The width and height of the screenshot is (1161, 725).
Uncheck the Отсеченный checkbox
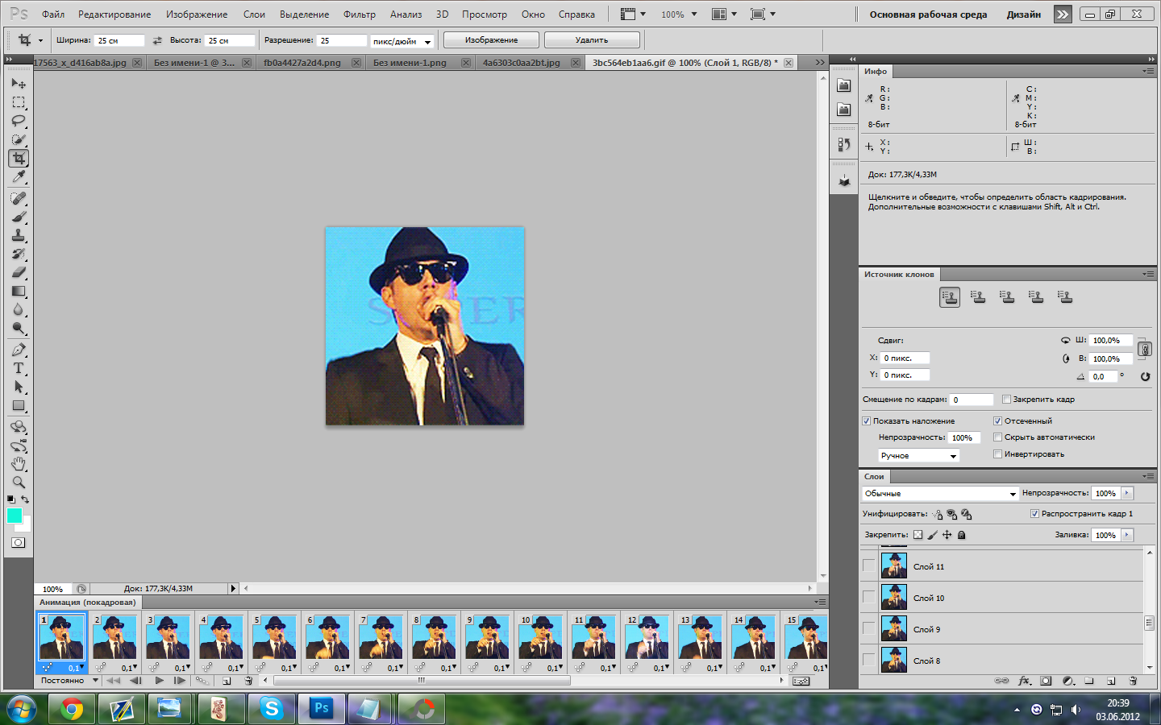(x=997, y=421)
